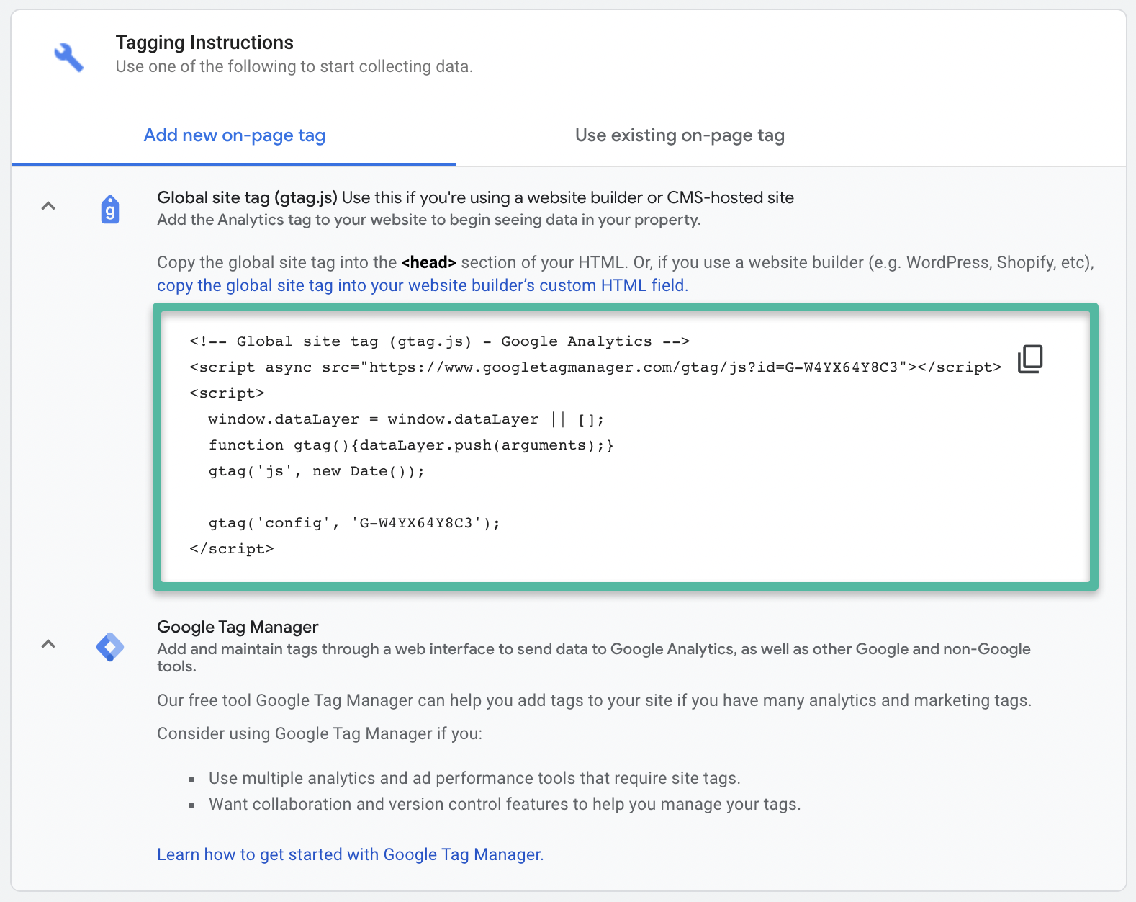Copy the global site tag code snippet
Image resolution: width=1136 pixels, height=902 pixels.
pos(1030,359)
